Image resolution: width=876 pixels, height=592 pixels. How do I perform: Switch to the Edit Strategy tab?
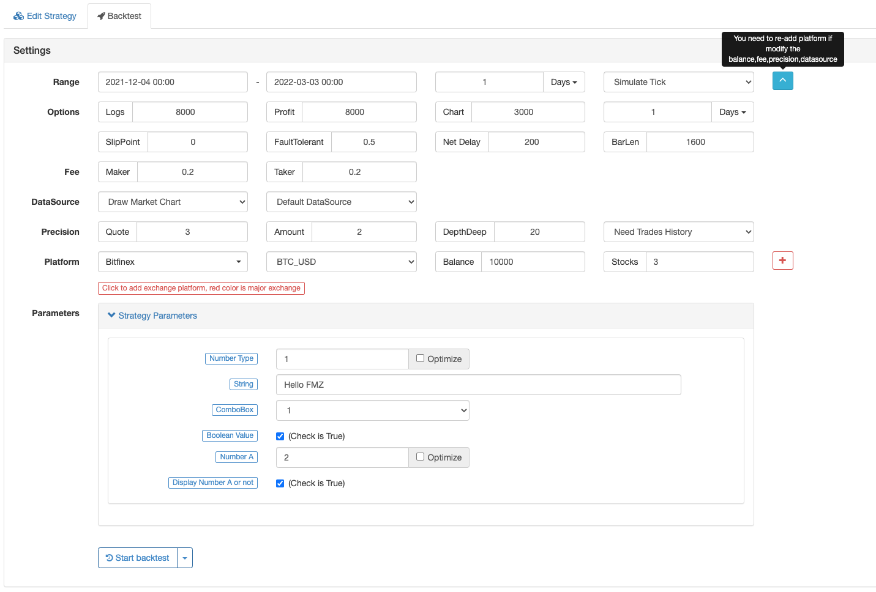pos(45,16)
